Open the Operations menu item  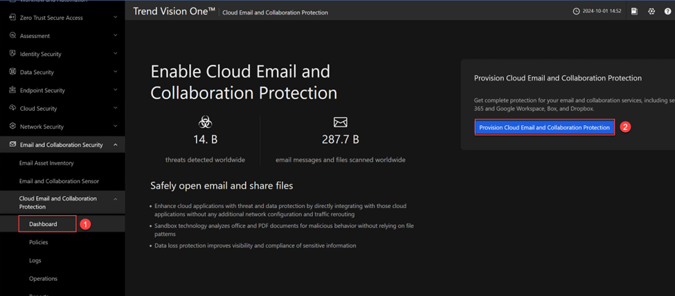pyautogui.click(x=43, y=278)
